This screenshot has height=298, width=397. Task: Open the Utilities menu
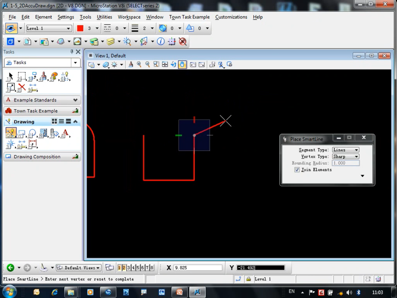click(105, 17)
